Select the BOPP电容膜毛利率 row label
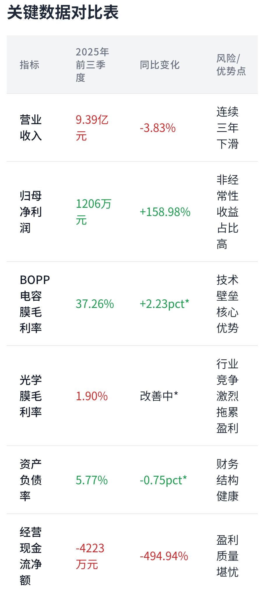 click(35, 304)
